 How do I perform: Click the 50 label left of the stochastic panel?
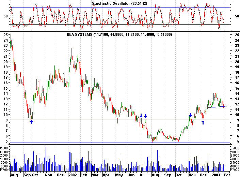(x=5, y=16)
